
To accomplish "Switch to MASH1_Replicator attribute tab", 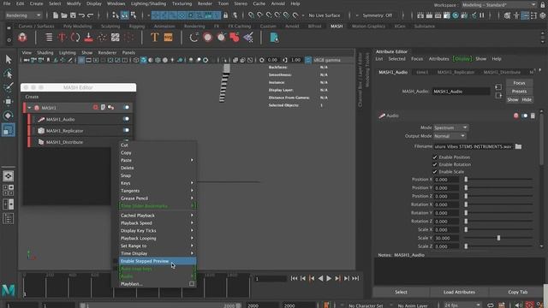I will pyautogui.click(x=456, y=72).
